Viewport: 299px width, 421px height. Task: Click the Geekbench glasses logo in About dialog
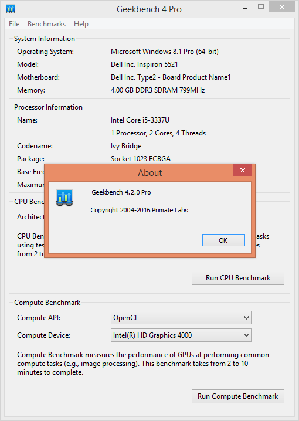(x=64, y=198)
